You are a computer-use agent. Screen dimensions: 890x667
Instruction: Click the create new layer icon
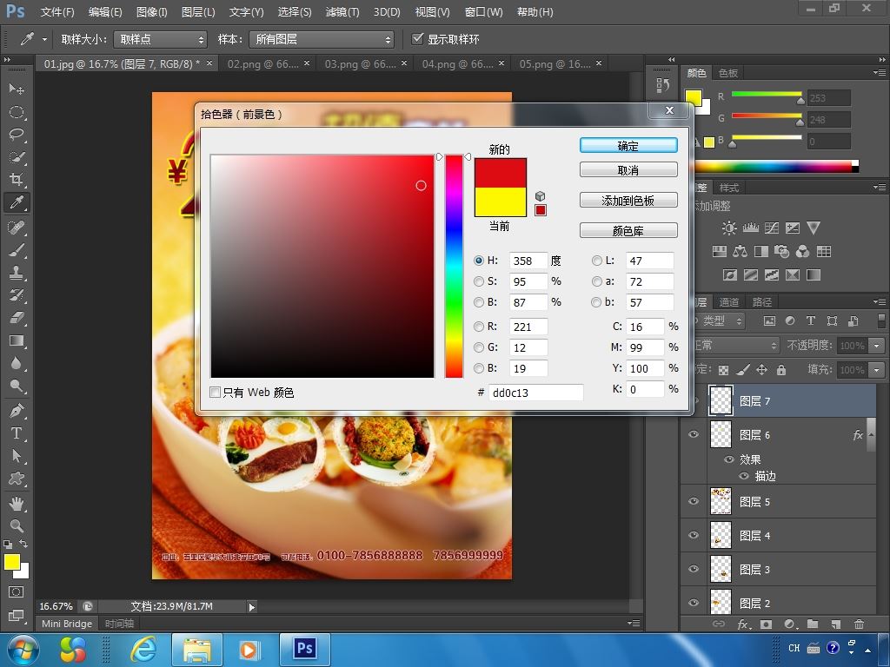point(835,624)
